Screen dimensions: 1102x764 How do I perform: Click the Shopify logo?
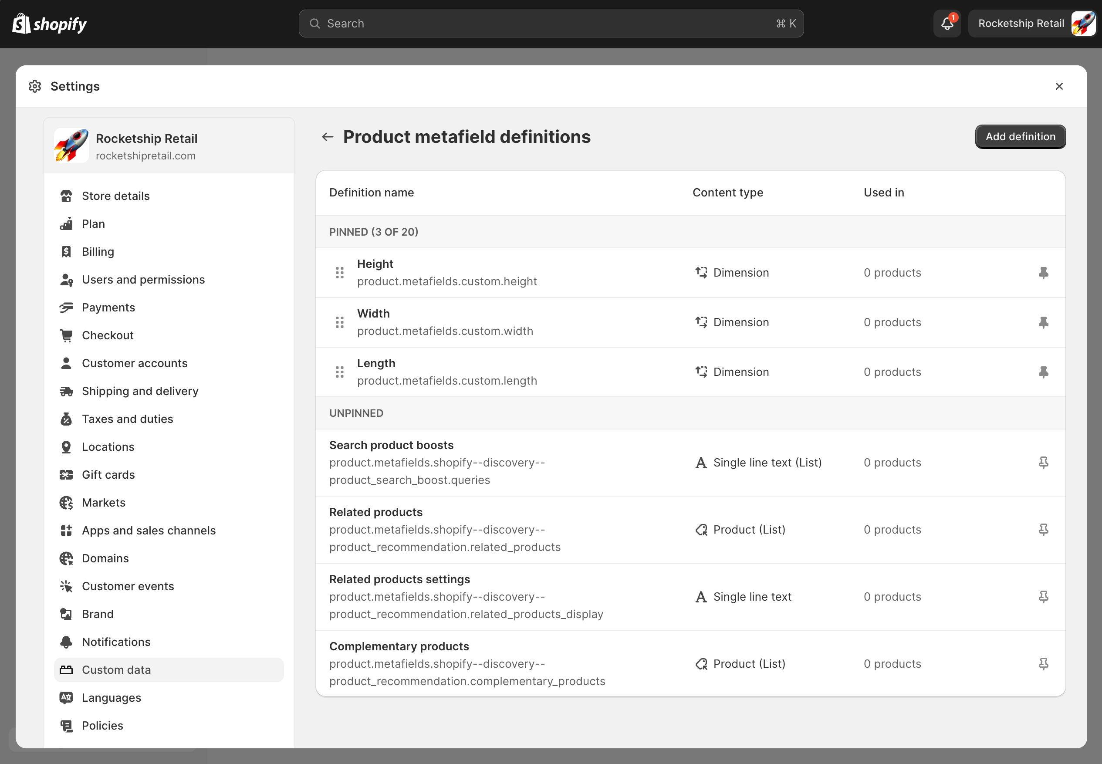coord(49,24)
